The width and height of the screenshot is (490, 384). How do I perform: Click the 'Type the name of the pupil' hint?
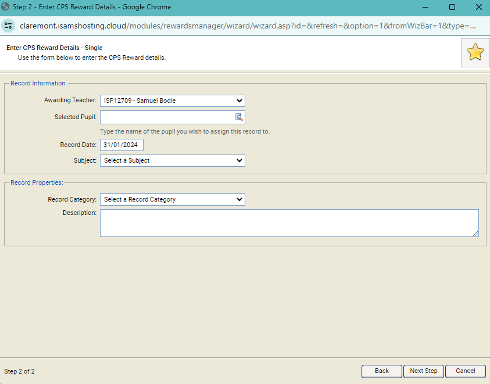tap(185, 131)
